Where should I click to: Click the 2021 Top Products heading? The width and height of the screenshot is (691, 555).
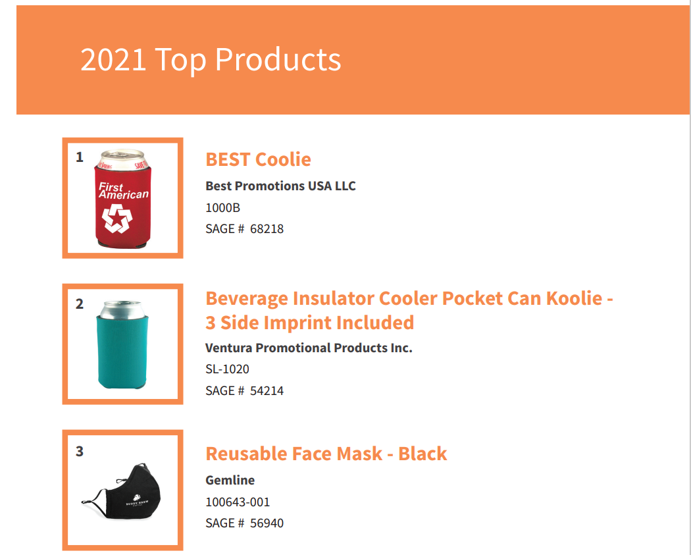coord(211,59)
